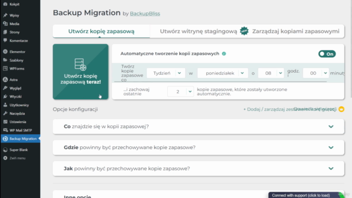
Task: Open the keep last 2 backups dropdown
Action: (x=180, y=92)
